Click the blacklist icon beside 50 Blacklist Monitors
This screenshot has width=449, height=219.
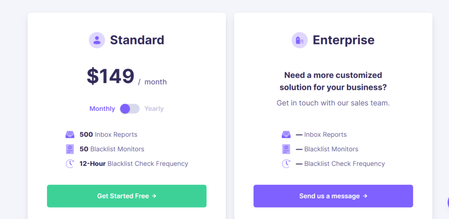pyautogui.click(x=70, y=149)
